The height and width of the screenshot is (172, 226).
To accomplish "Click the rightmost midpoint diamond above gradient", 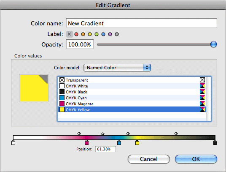I will pos(176,134).
